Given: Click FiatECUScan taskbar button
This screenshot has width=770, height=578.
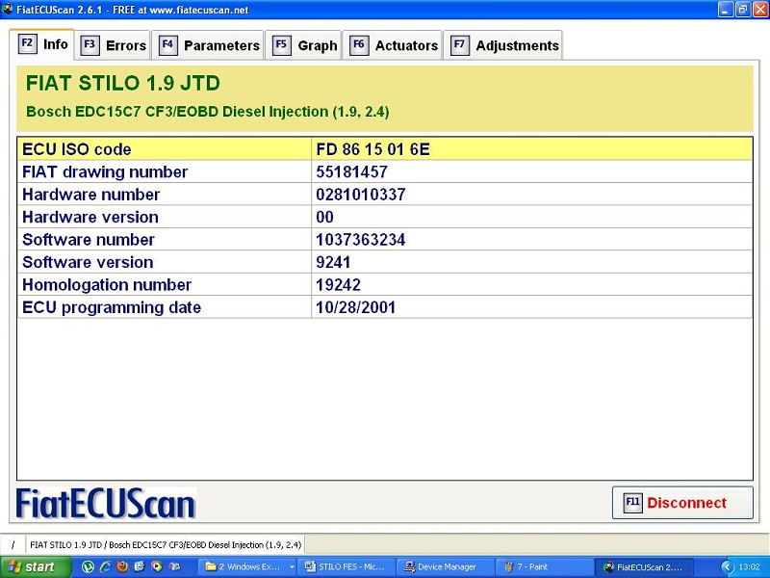Looking at the screenshot, I should pos(642,567).
